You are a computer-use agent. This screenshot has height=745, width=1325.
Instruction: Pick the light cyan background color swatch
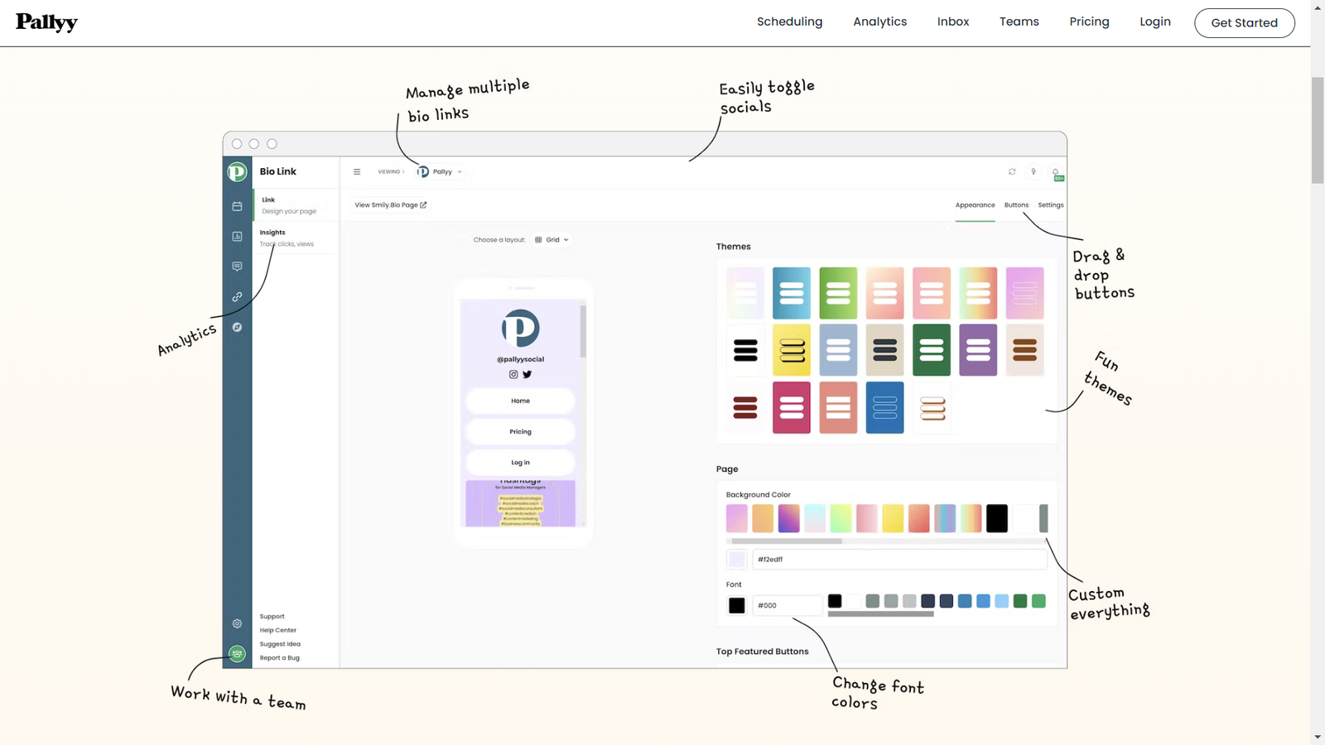point(815,518)
